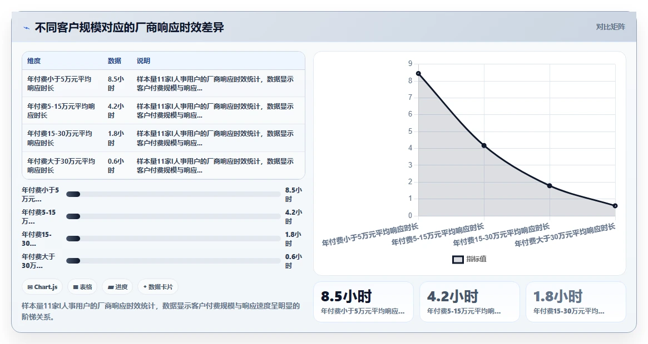Click chart data point at value 4.2
Viewport: 648px width, 344px height.
click(x=484, y=145)
